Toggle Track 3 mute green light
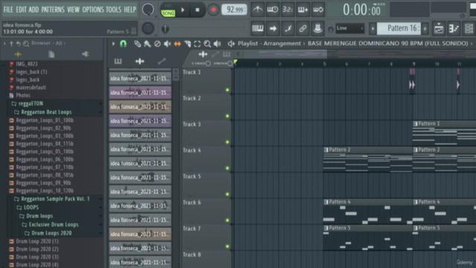The width and height of the screenshot is (476, 268). pos(228,142)
